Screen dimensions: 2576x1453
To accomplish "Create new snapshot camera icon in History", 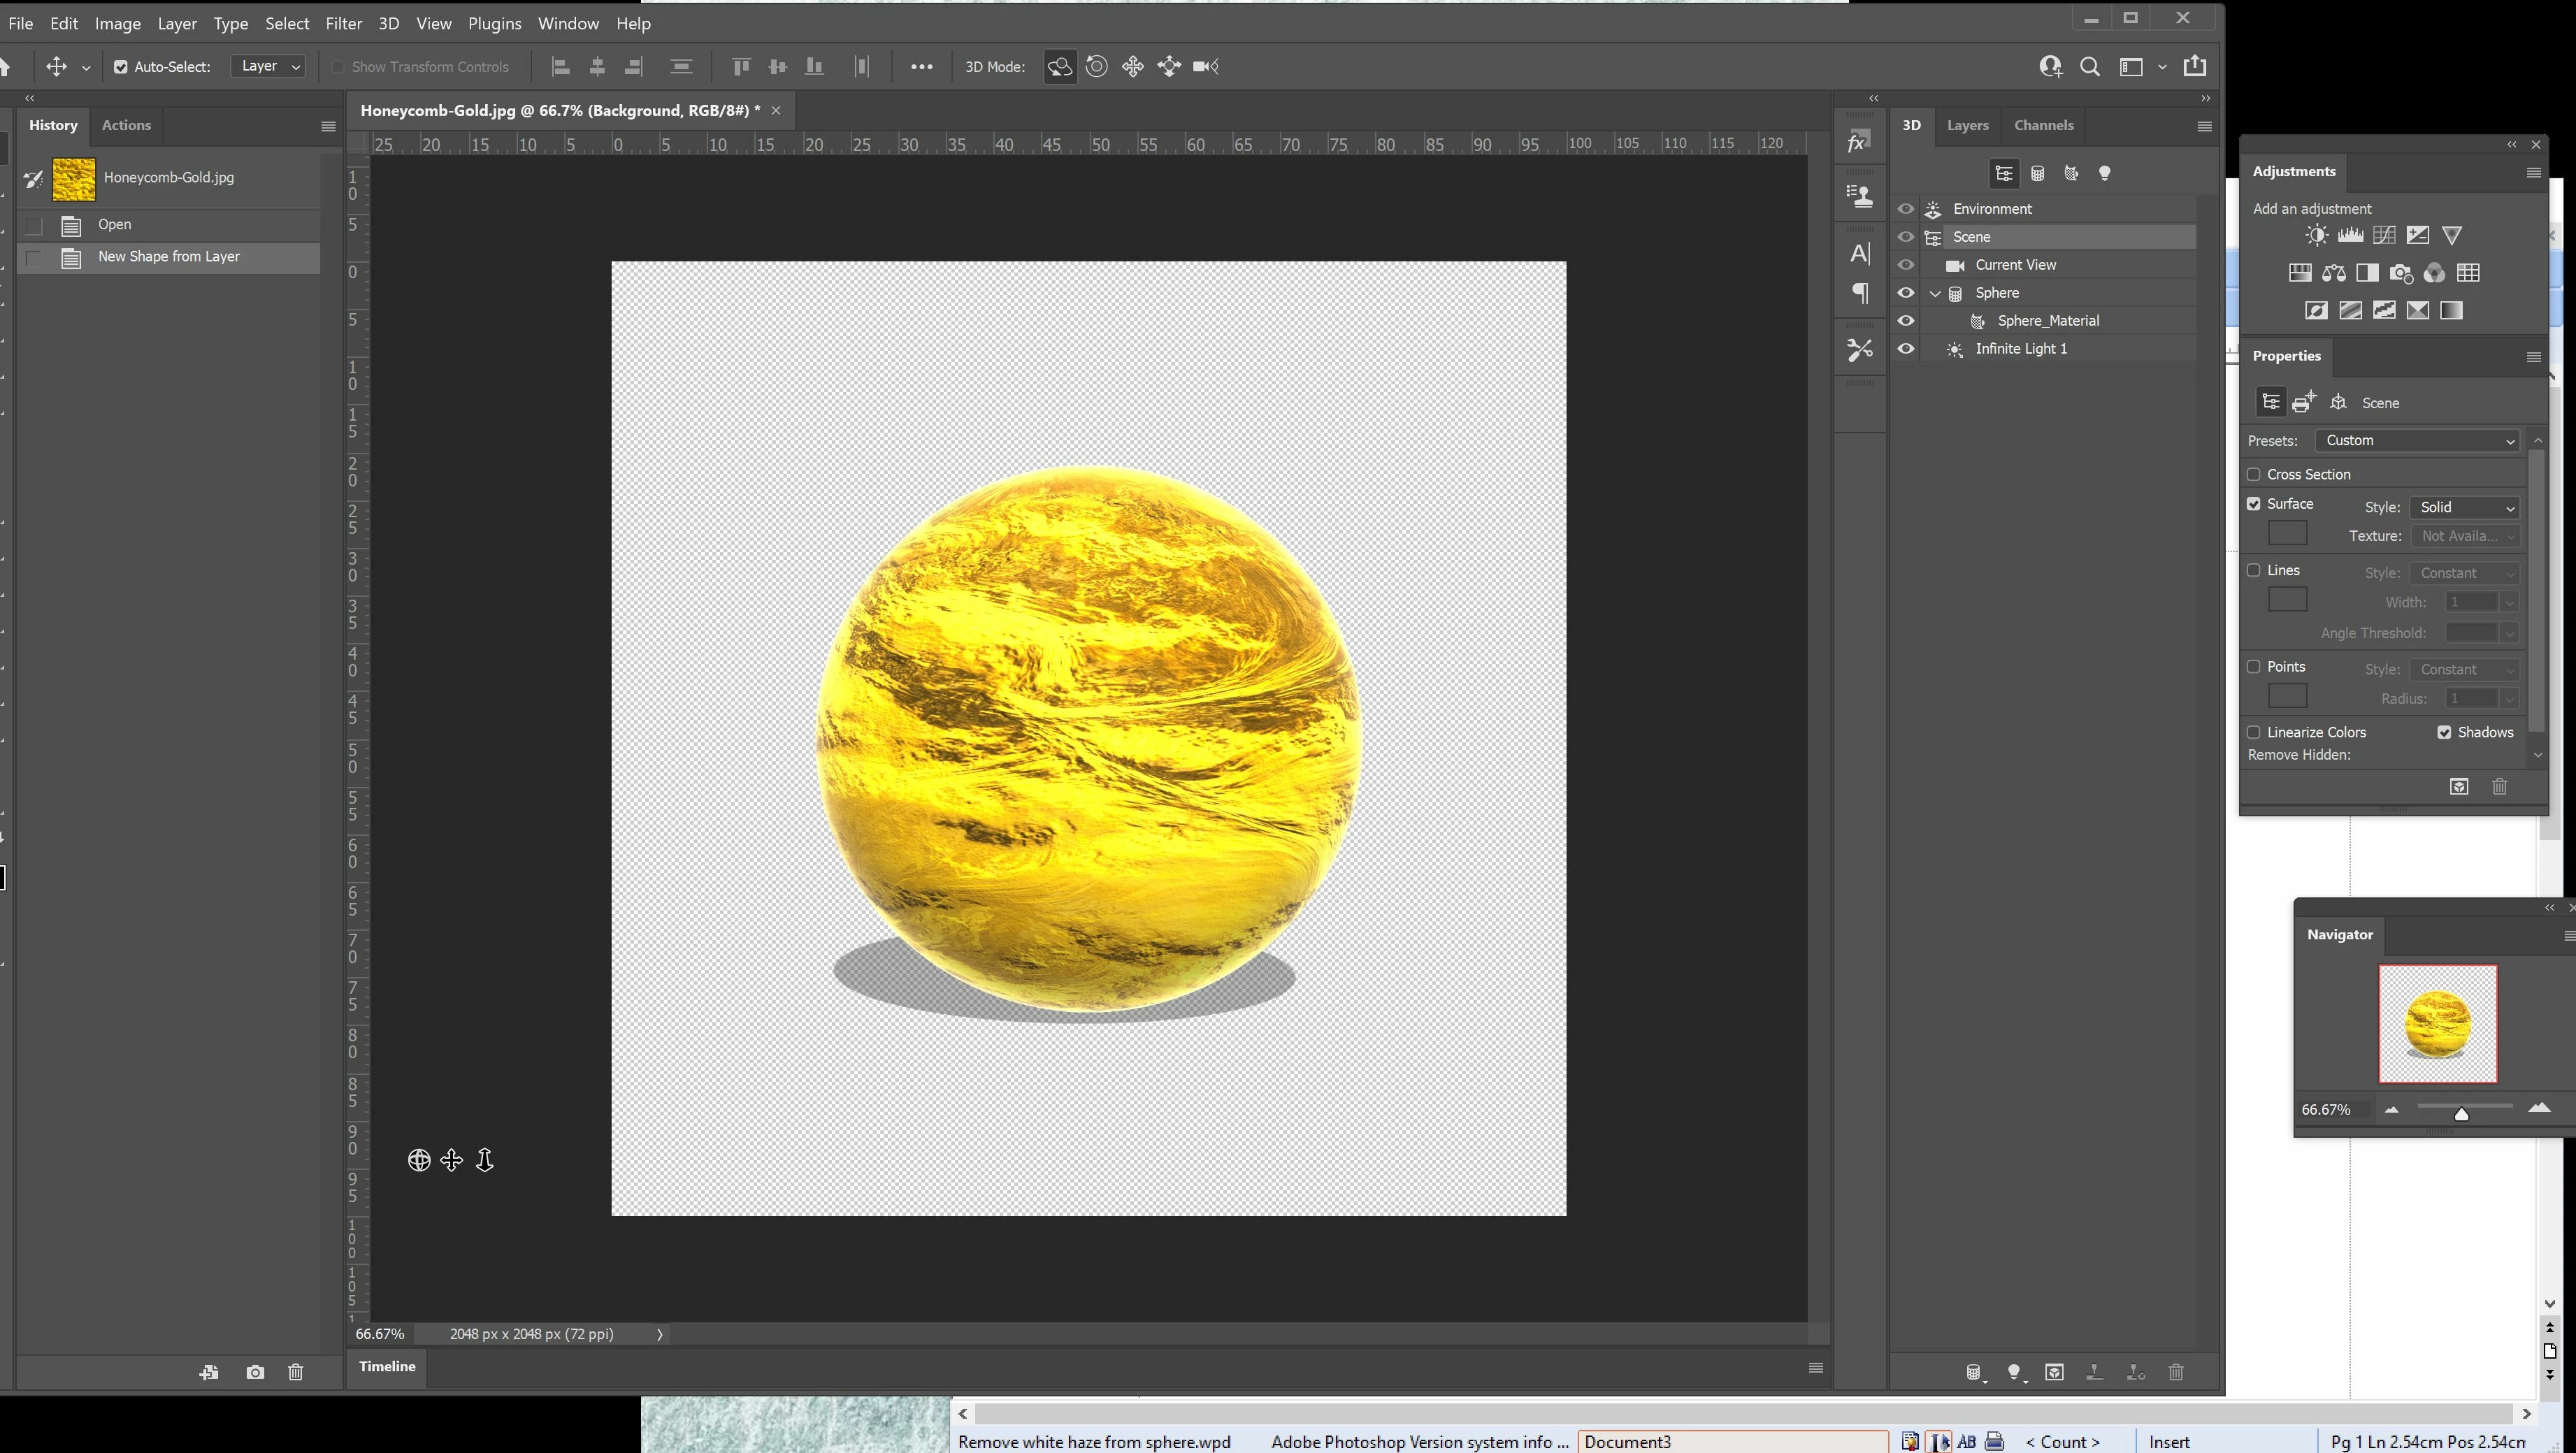I will (x=255, y=1373).
